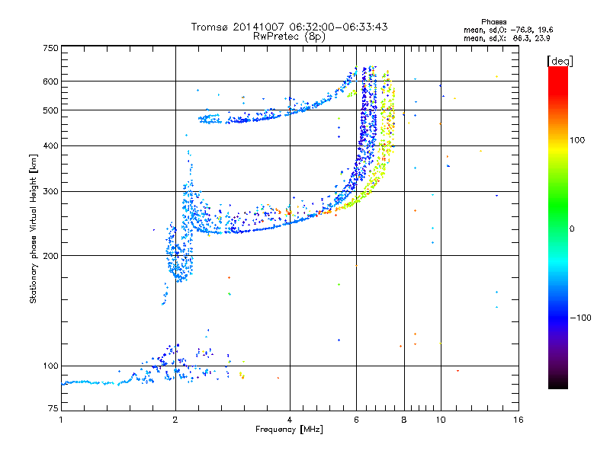Click the phase colorbar gradient strip

tap(558, 227)
